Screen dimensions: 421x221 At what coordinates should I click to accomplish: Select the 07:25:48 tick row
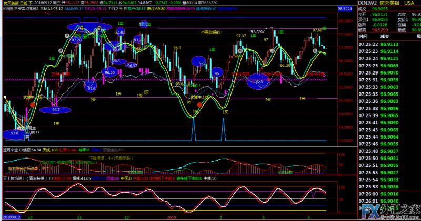point(389,151)
